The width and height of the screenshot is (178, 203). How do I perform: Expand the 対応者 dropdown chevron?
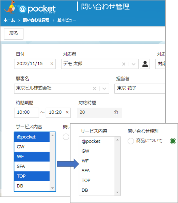click(133, 64)
